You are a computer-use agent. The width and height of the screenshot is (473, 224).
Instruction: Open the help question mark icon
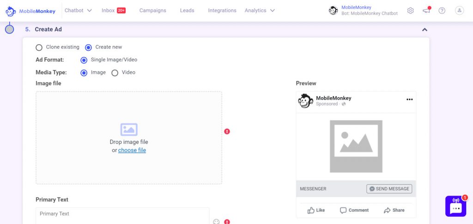click(x=442, y=11)
